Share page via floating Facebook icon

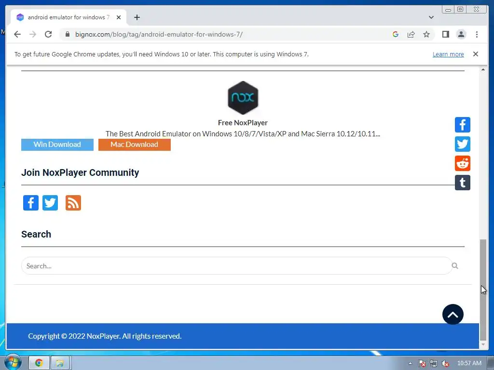tap(463, 125)
